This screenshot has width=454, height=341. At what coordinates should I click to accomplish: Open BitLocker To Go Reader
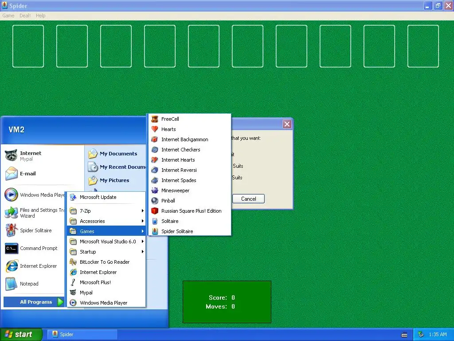(x=106, y=262)
